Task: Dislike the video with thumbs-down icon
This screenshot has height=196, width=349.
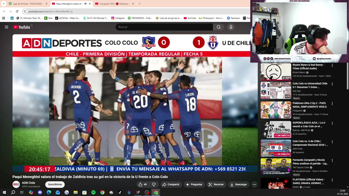Action: pyautogui.click(x=154, y=185)
